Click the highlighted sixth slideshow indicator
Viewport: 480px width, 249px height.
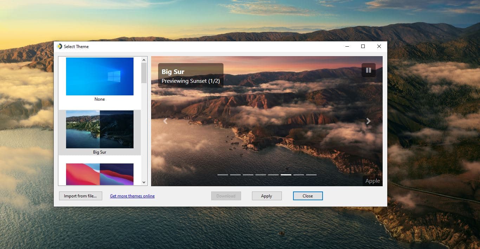[286, 175]
